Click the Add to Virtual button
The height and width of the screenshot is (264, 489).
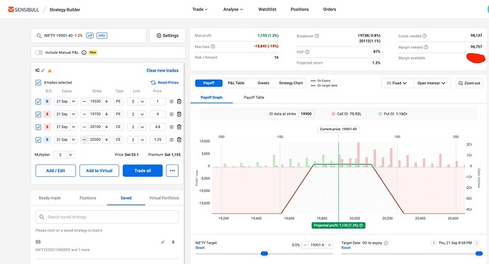[99, 171]
